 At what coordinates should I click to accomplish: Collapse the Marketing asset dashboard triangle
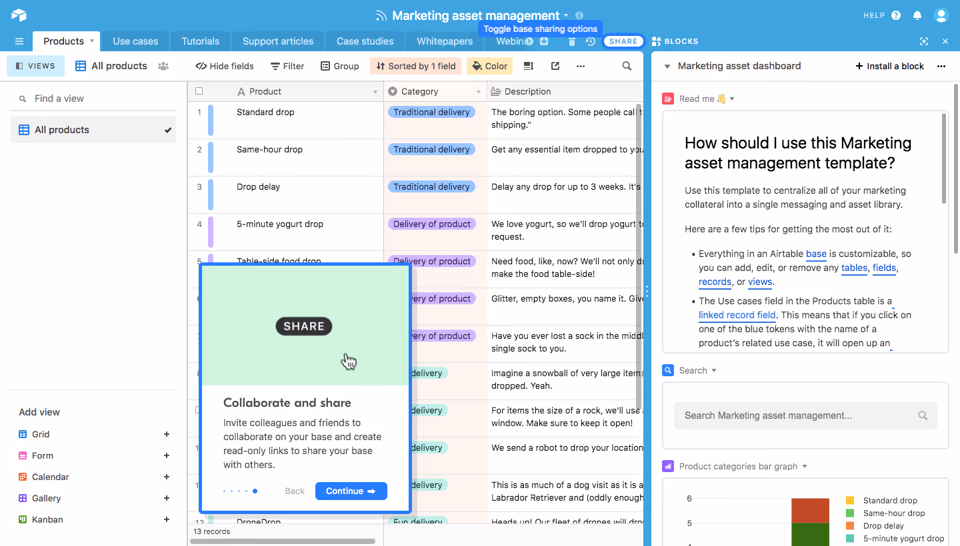(666, 66)
